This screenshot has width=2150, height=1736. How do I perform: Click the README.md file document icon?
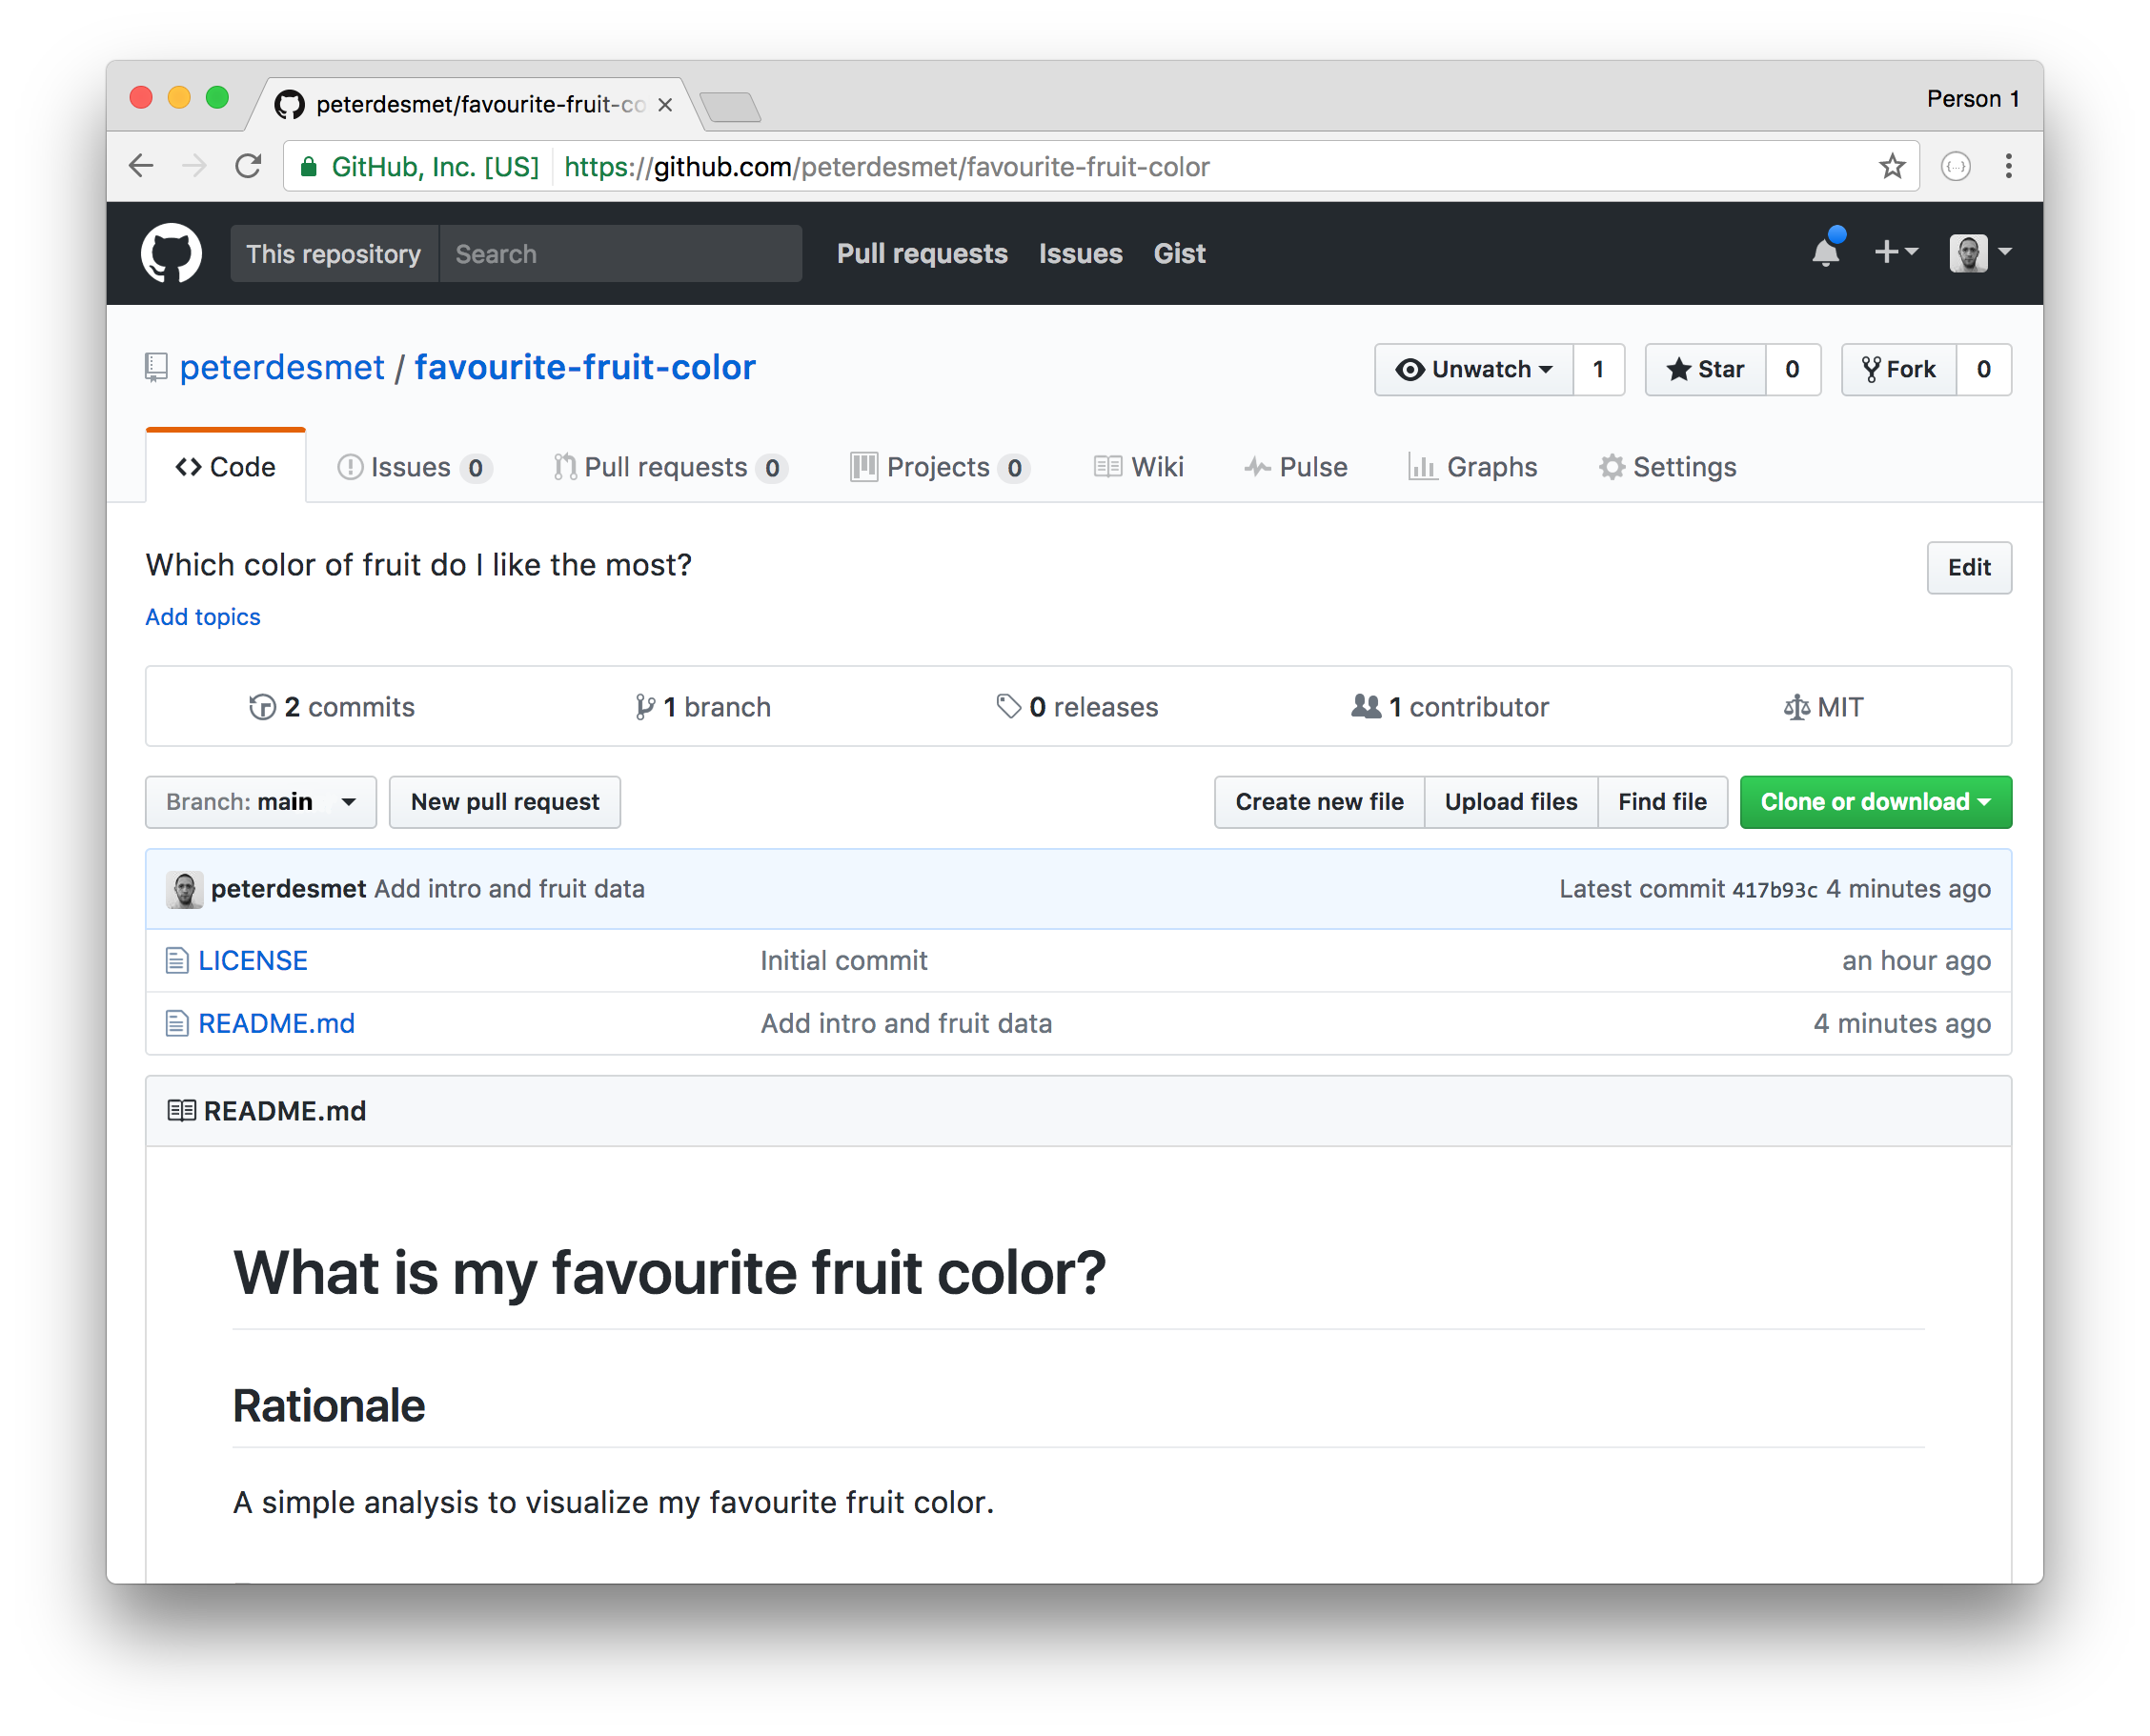click(x=175, y=1022)
